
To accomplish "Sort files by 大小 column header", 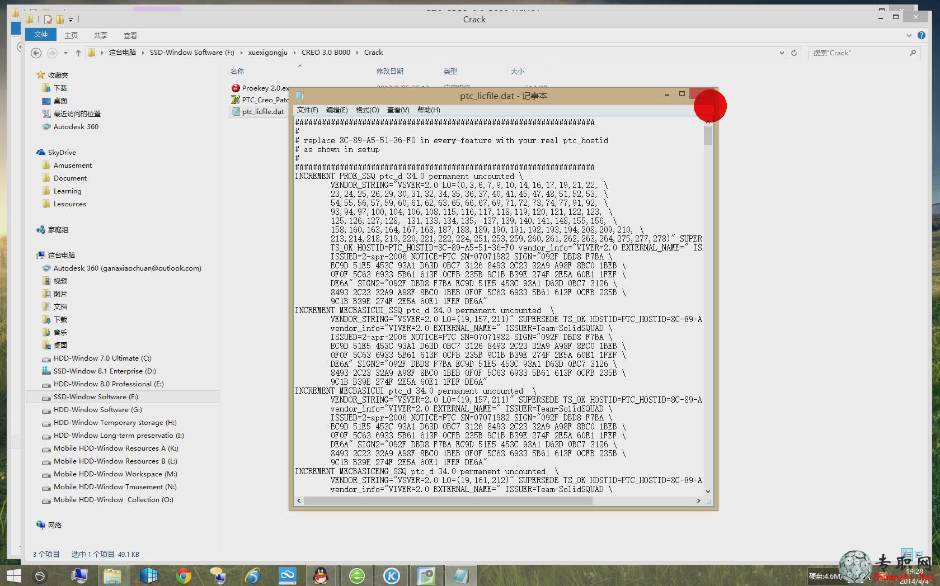I will point(517,71).
